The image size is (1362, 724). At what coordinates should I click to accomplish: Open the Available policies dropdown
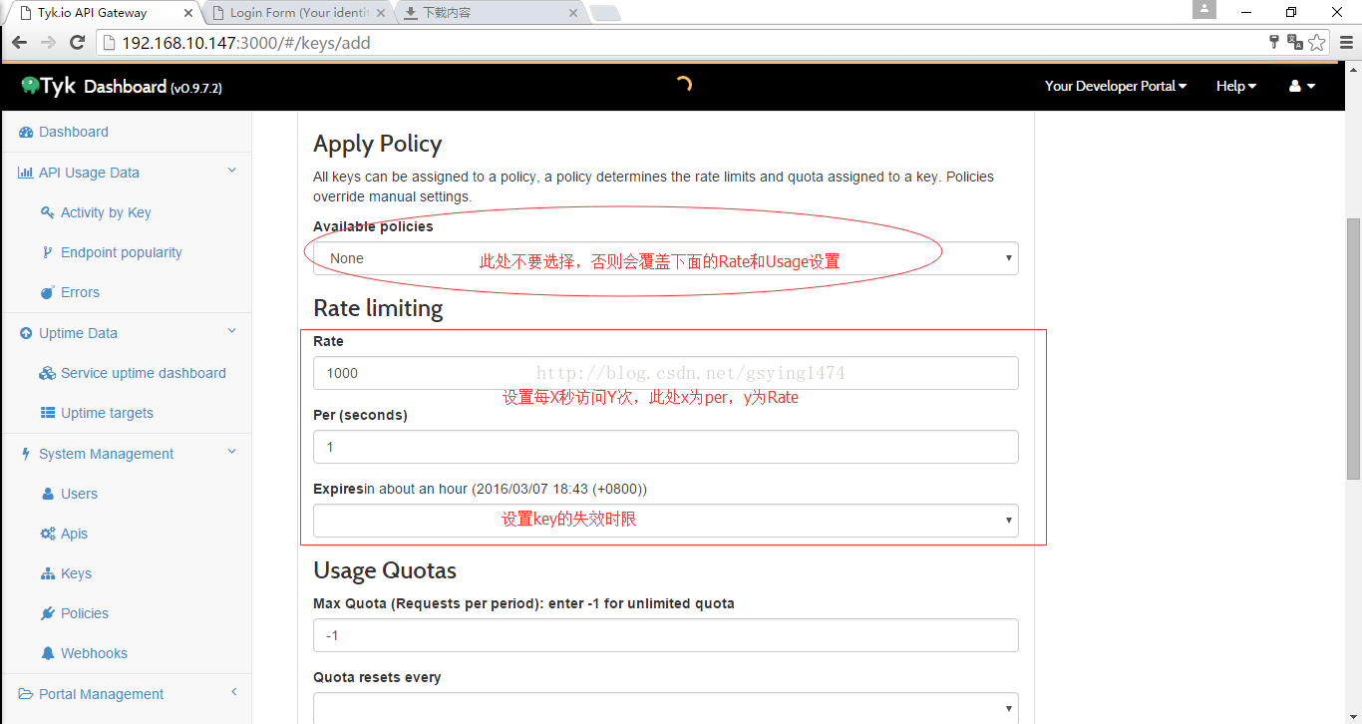665,258
